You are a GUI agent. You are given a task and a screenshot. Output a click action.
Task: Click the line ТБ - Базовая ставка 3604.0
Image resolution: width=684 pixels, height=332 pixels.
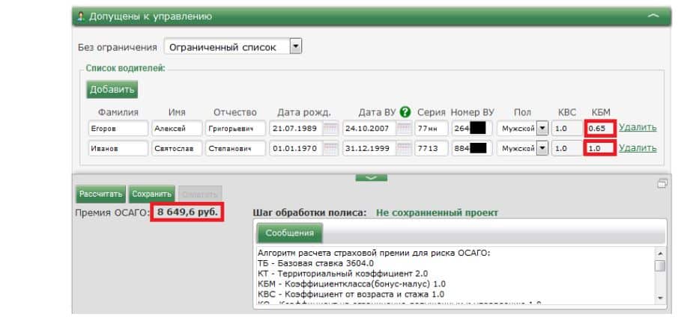click(x=315, y=263)
